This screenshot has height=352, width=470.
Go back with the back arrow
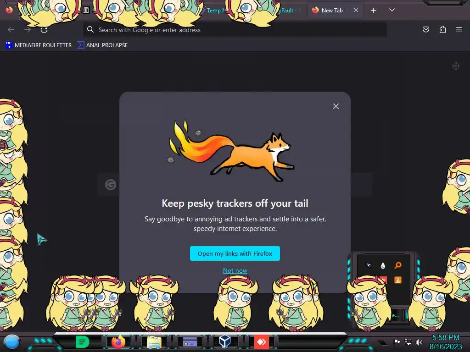[11, 30]
